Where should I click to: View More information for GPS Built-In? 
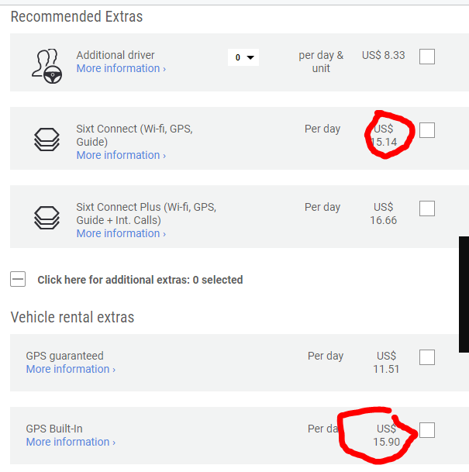pos(71,442)
